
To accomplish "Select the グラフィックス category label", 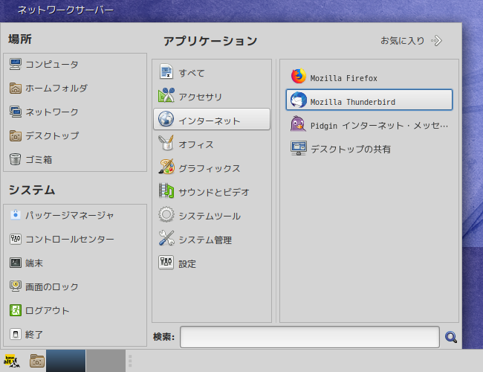I will click(210, 168).
